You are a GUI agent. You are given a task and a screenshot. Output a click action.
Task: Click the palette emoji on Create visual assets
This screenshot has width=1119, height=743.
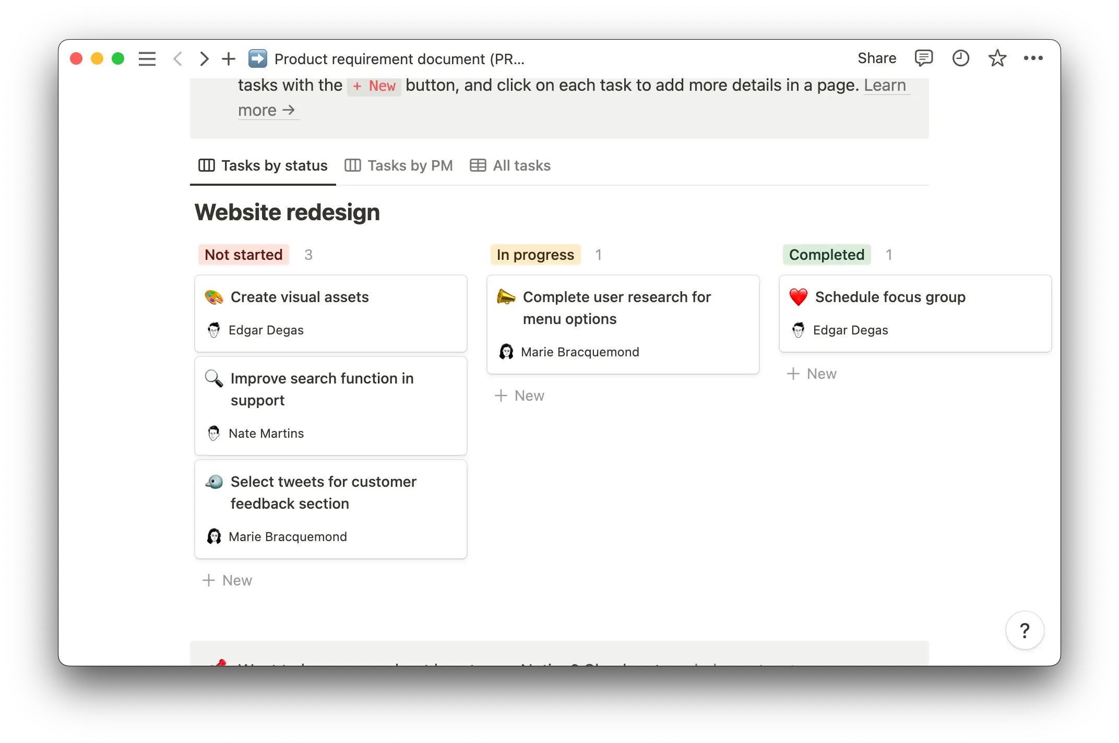coord(214,296)
